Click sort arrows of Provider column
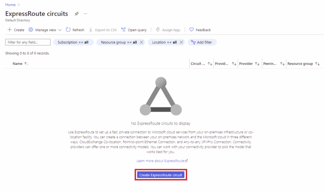This screenshot has width=324, height=193. coord(257,64)
